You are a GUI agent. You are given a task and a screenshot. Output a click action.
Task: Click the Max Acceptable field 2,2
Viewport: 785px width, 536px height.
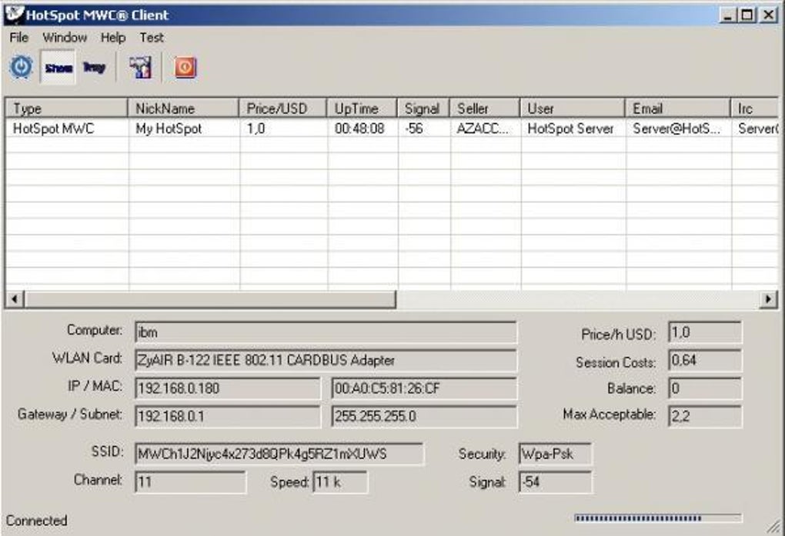[705, 416]
